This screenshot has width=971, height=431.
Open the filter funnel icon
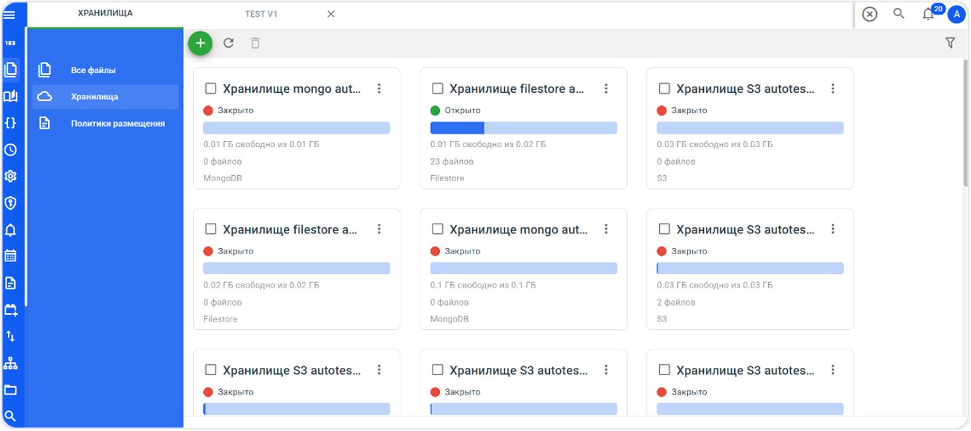click(950, 43)
